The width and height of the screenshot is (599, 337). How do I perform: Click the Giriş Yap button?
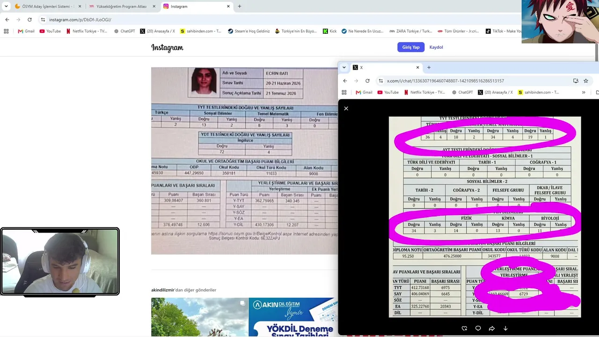tap(411, 47)
